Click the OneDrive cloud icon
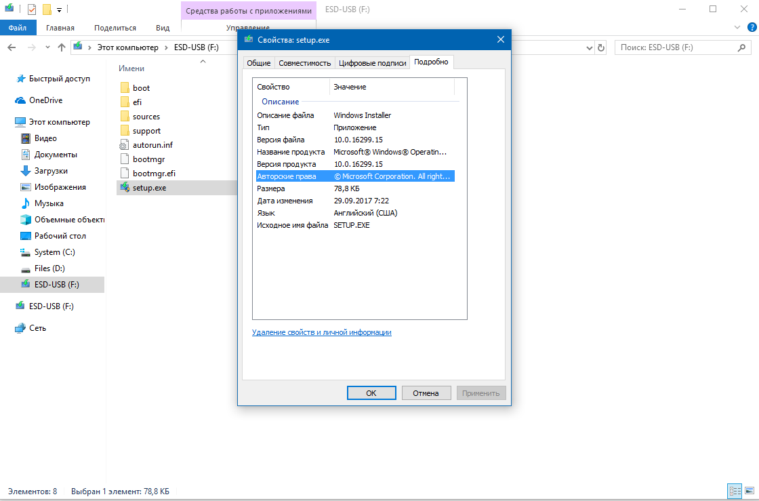 pyautogui.click(x=20, y=100)
